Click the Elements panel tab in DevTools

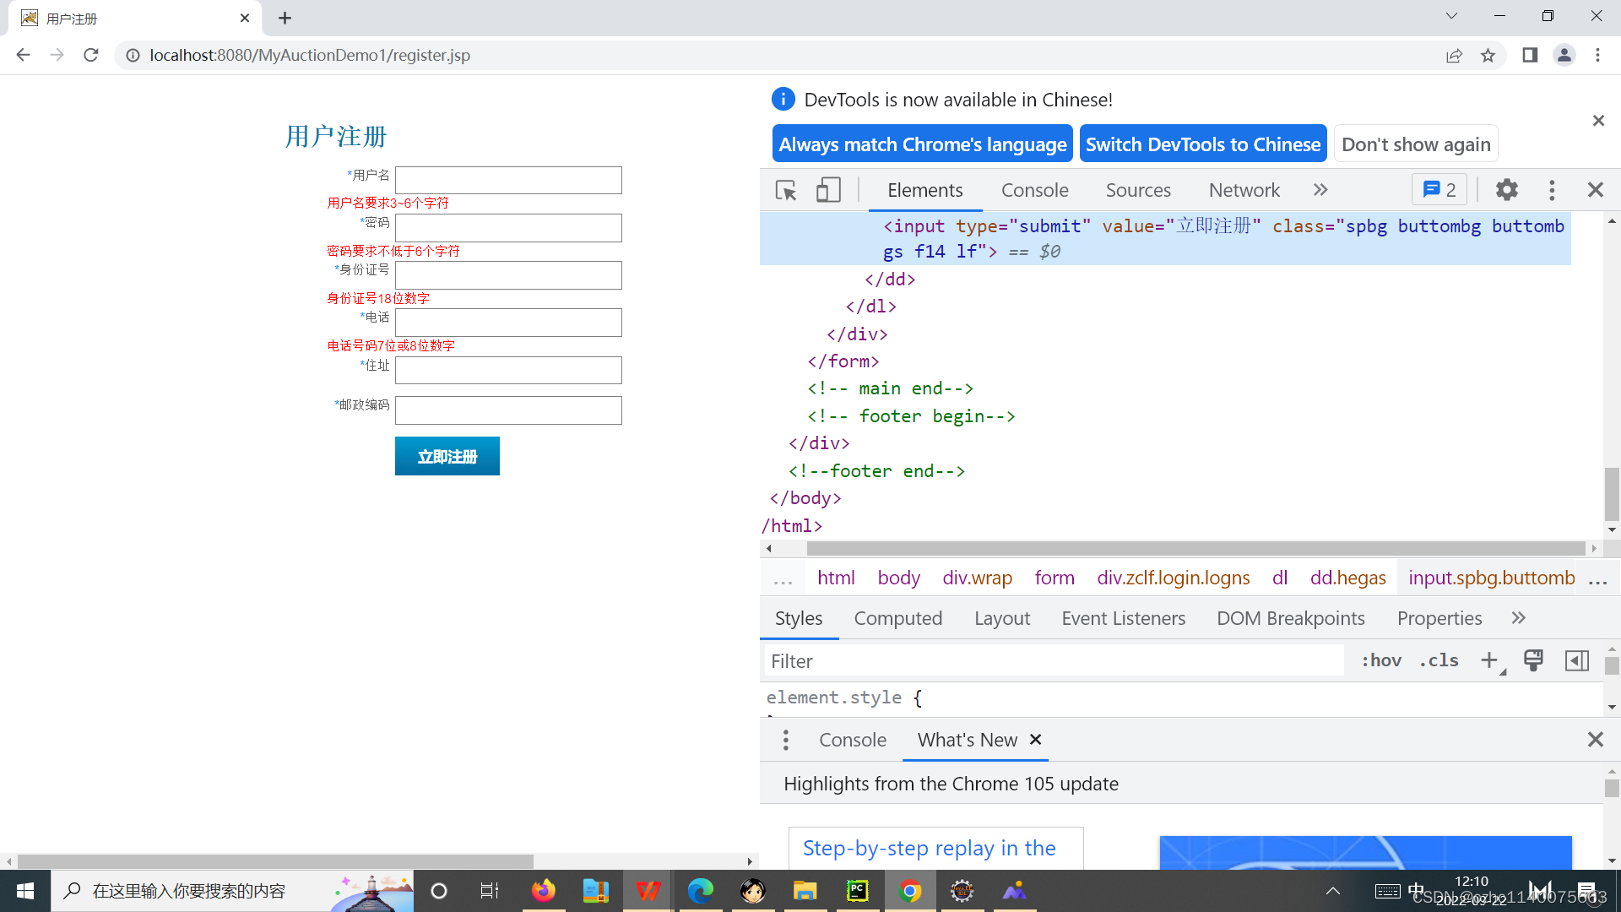924,189
